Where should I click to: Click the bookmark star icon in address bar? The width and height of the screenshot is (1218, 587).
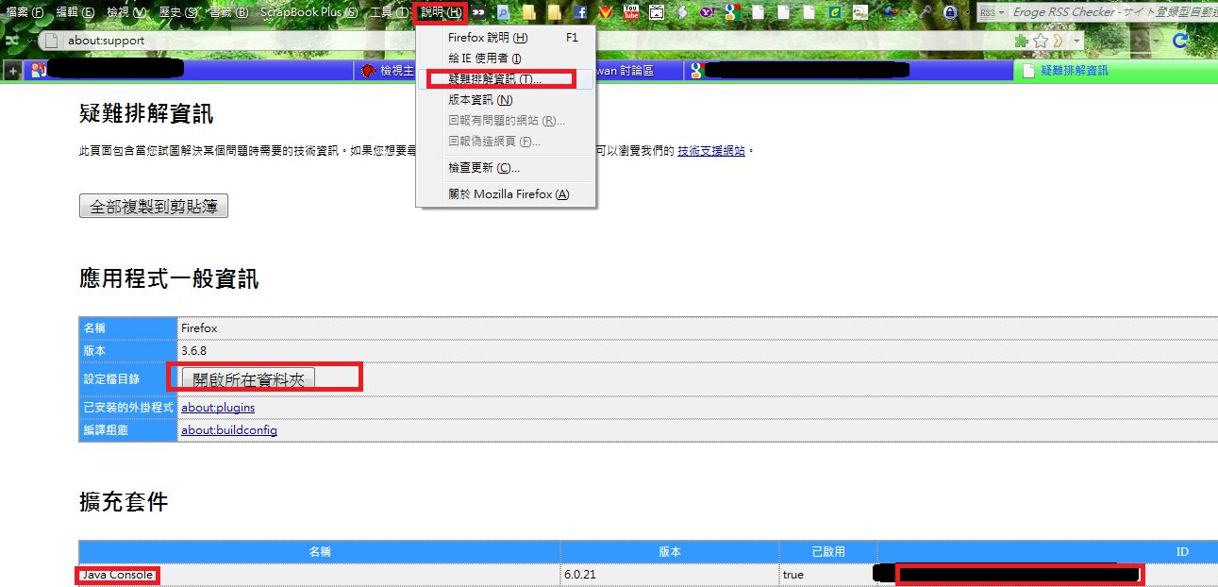(1041, 42)
